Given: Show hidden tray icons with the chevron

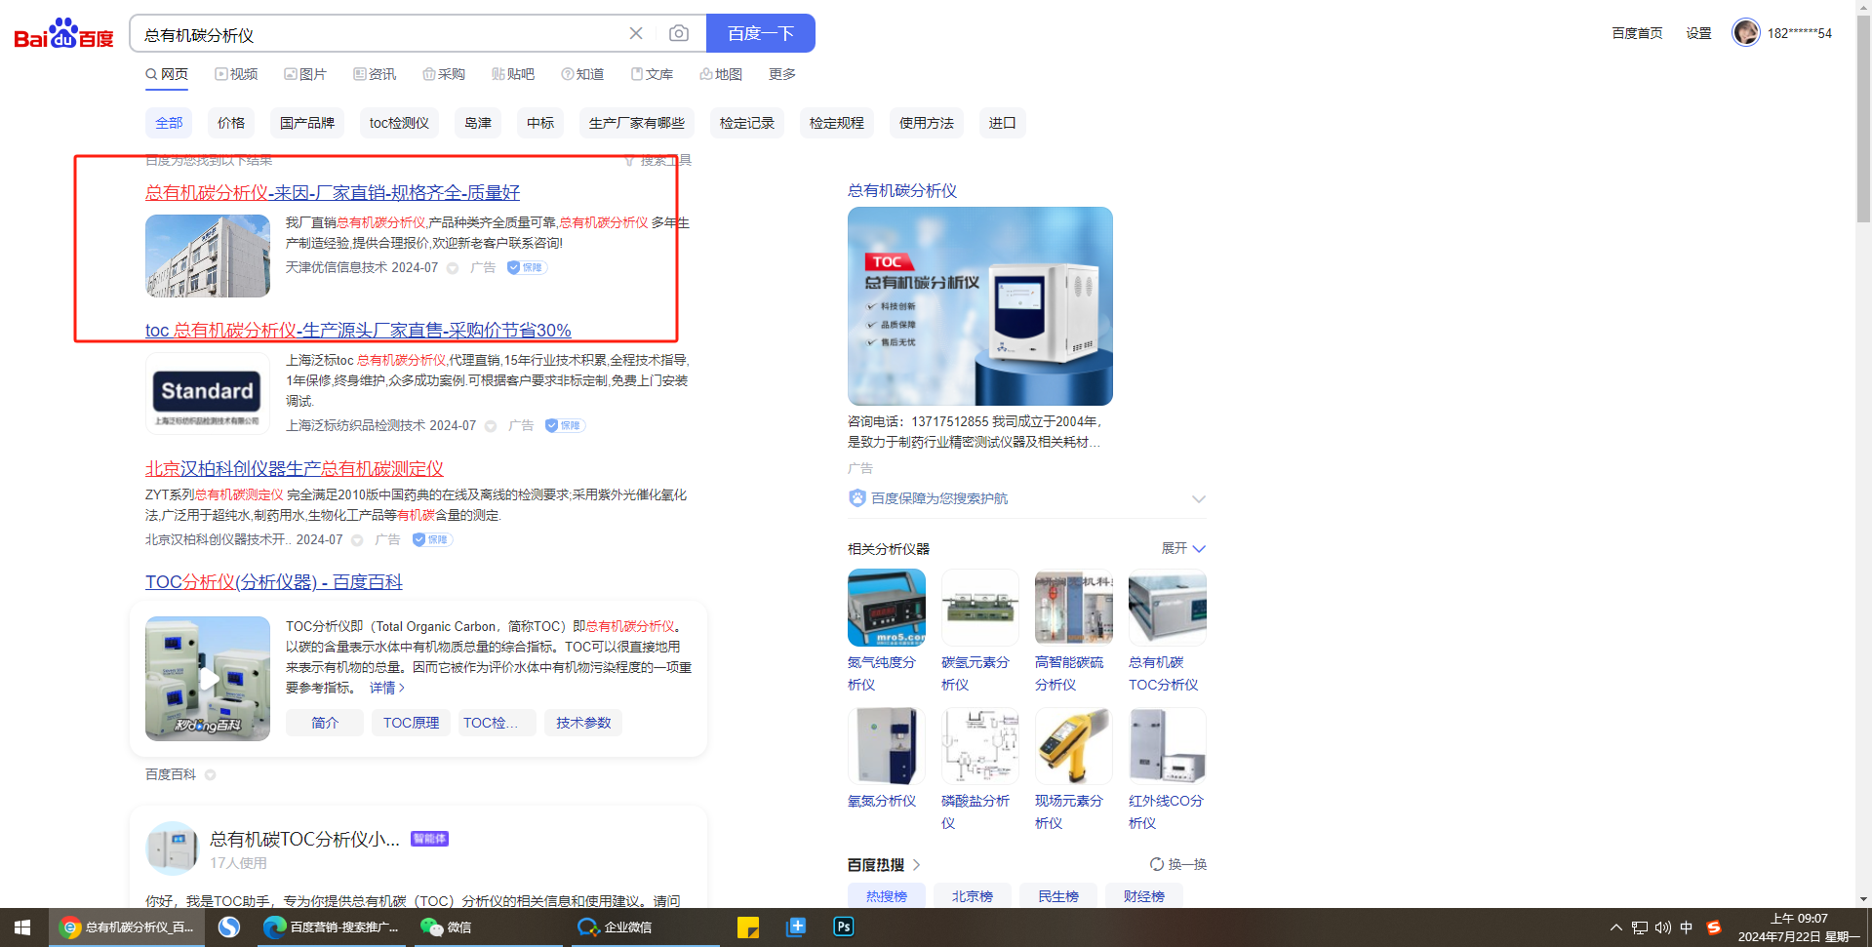Looking at the screenshot, I should (x=1616, y=927).
